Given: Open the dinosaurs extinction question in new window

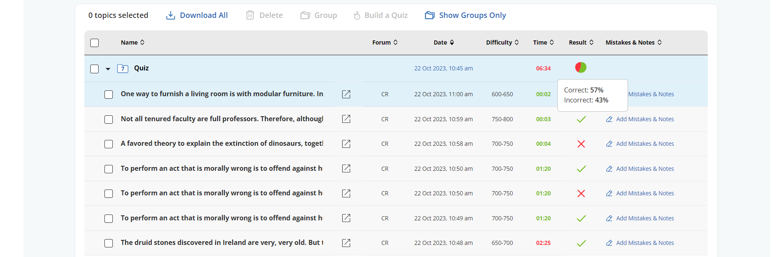Looking at the screenshot, I should 346,144.
